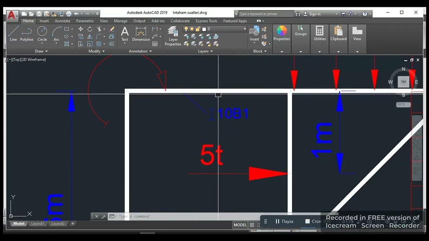Add a new layout with plus button

73,224
